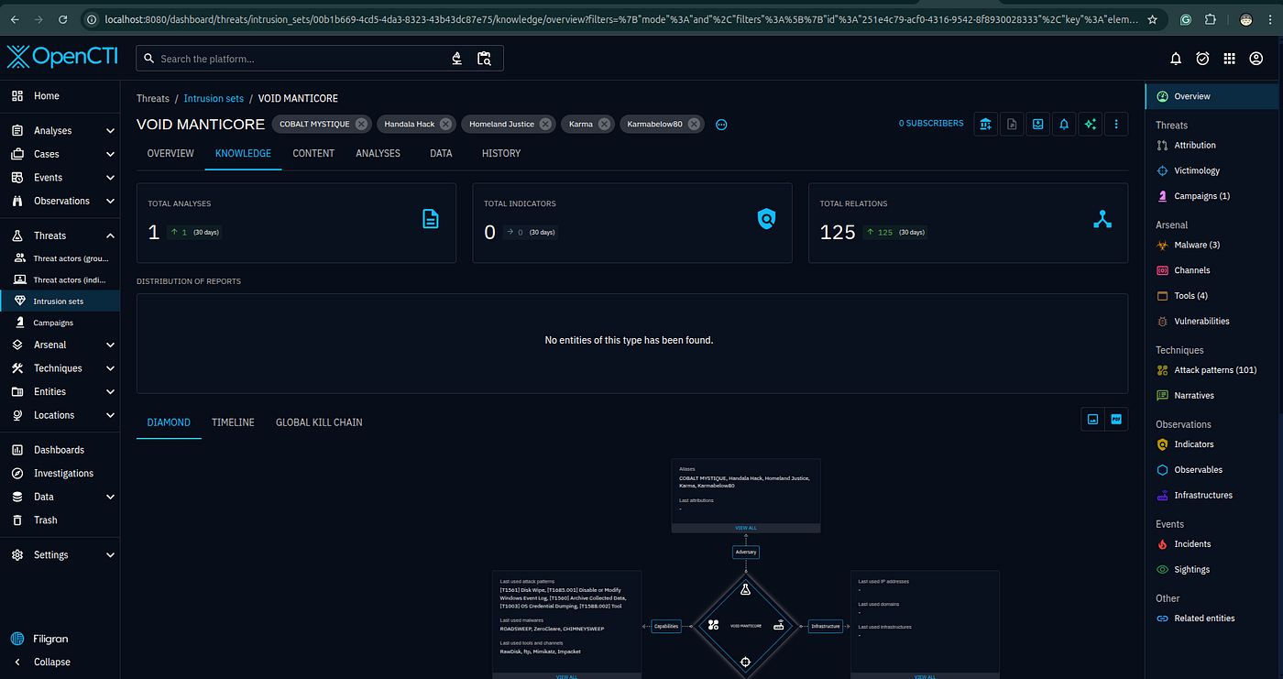Click the Adversary diamond button
The width and height of the screenshot is (1283, 679).
745,553
